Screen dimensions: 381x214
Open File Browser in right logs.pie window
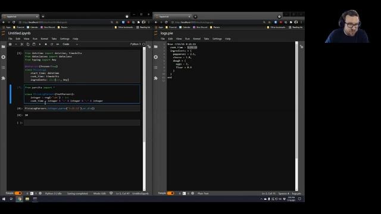(x=156, y=46)
